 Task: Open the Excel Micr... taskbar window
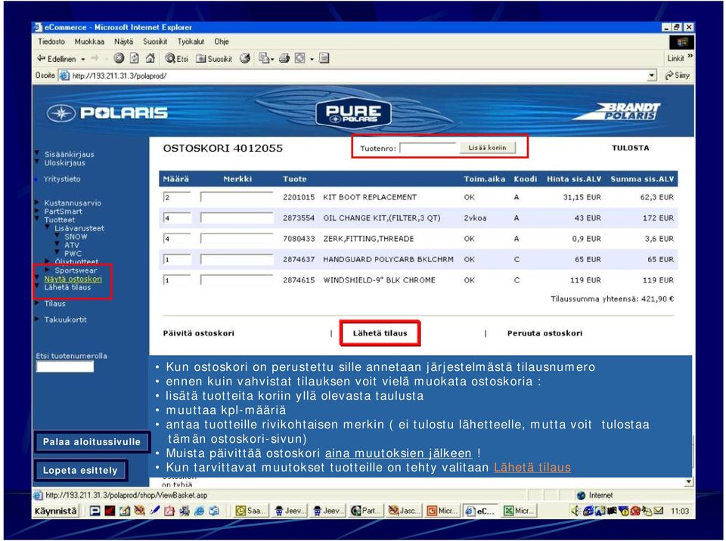(x=519, y=511)
